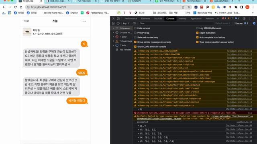This screenshot has height=144, width=257.
Task: Switch to the Elements tab in DevTools
Action: coord(145,18)
